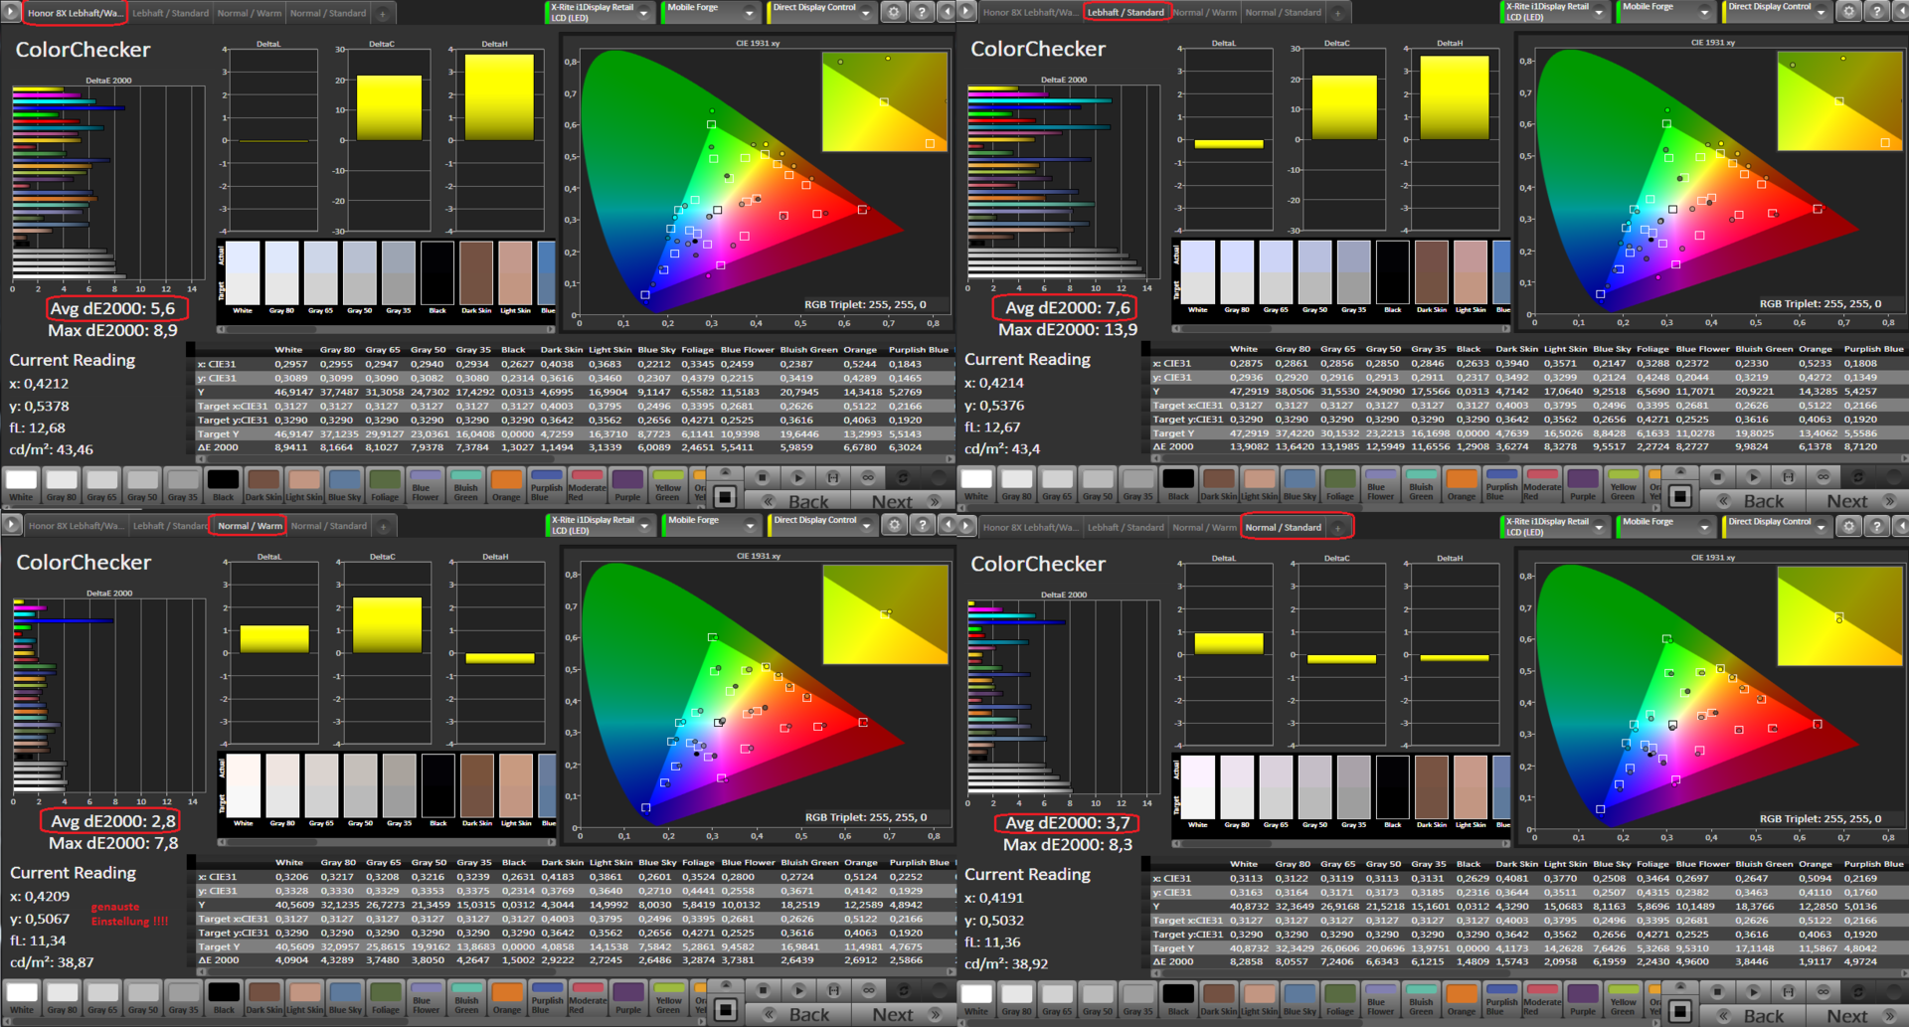Click stop icon in Avg dE2000 7,6 panel
The width and height of the screenshot is (1909, 1027).
[1717, 476]
